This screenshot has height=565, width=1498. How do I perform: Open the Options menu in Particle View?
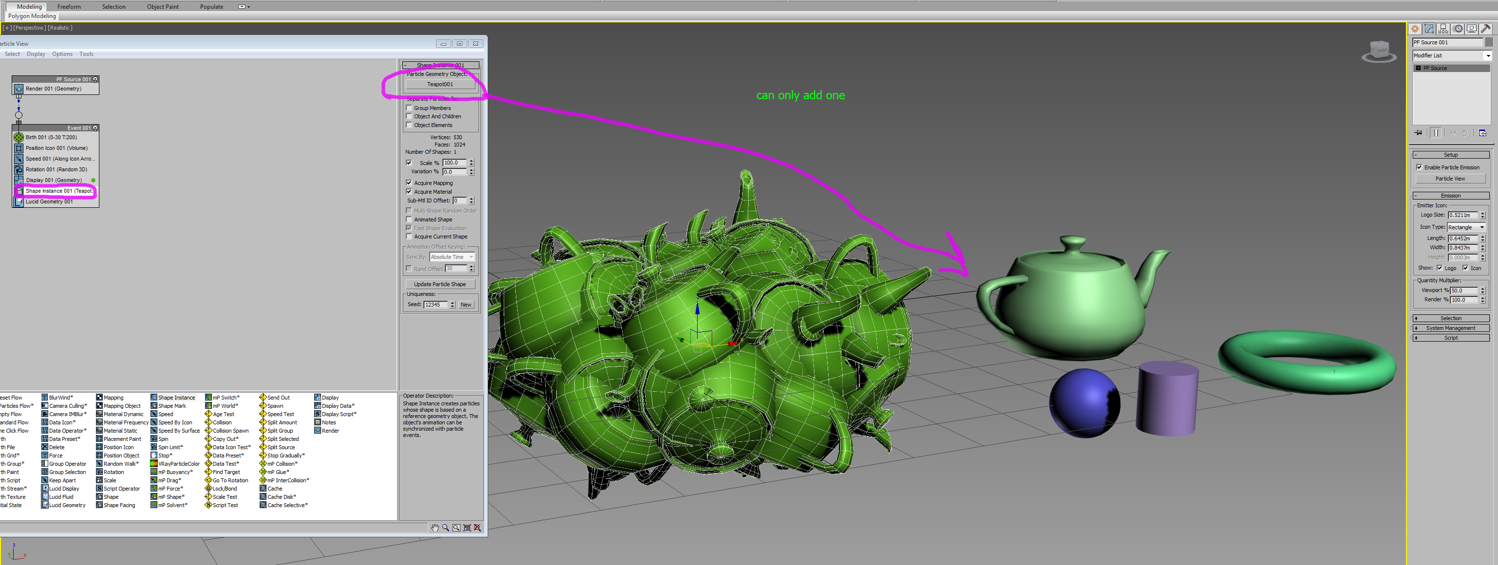(62, 54)
